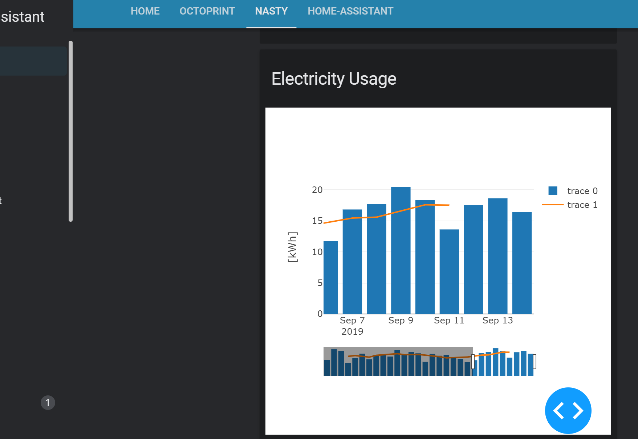Image resolution: width=638 pixels, height=439 pixels.
Task: Click the sidebar scrollbar
Action: (70, 131)
